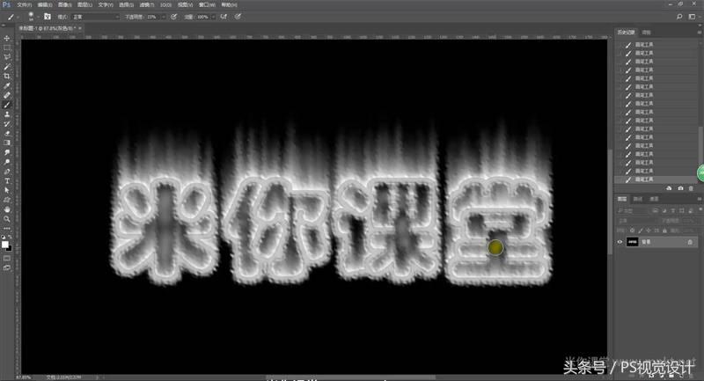Open the History panel options menu
The width and height of the screenshot is (704, 381).
(699, 33)
